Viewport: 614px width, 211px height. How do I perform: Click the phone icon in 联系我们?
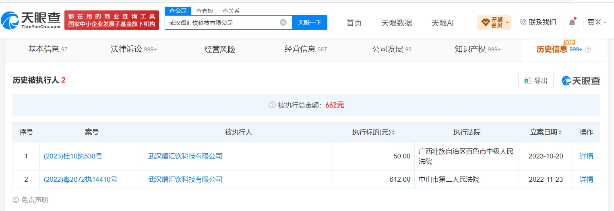coord(523,22)
